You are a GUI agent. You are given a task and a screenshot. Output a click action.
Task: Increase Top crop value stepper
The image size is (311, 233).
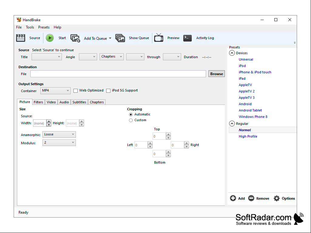pyautogui.click(x=168, y=134)
